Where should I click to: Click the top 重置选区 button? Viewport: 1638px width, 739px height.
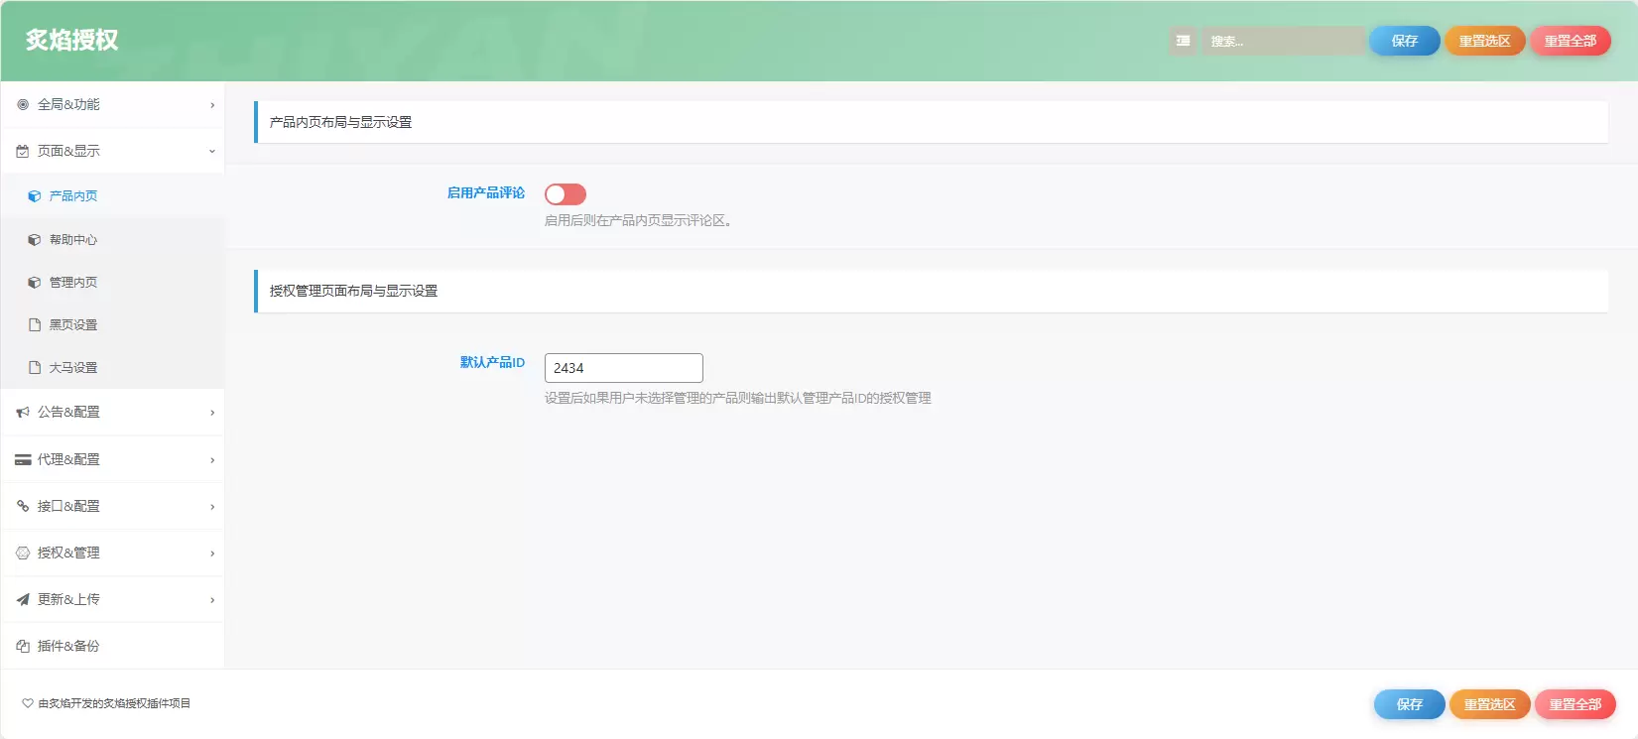point(1484,41)
